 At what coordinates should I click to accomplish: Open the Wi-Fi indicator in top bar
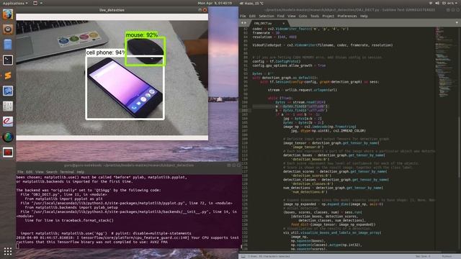[431, 3]
